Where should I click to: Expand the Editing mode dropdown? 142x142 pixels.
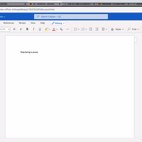(58, 23)
